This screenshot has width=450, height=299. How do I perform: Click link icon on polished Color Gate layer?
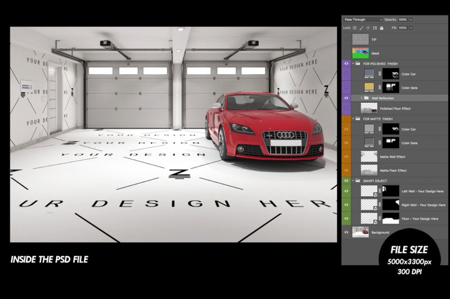tap(380, 88)
